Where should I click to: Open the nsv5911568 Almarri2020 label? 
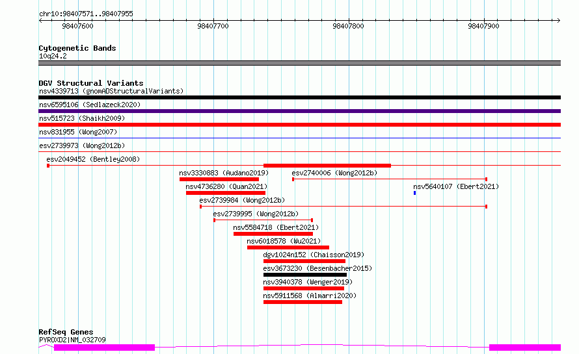pyautogui.click(x=310, y=296)
